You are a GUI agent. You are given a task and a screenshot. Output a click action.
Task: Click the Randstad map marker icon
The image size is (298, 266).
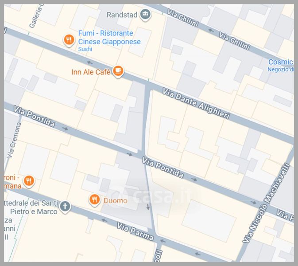click(x=145, y=15)
